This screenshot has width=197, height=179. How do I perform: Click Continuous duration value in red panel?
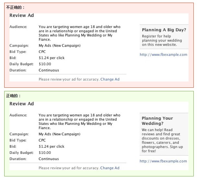click(x=49, y=70)
